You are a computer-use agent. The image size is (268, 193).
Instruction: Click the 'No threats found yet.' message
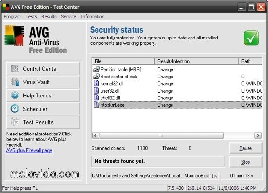[120, 161]
